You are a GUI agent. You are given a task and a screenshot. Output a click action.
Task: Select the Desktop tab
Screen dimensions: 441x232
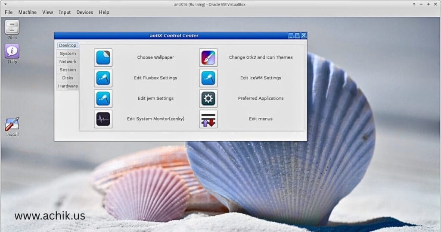tap(68, 45)
